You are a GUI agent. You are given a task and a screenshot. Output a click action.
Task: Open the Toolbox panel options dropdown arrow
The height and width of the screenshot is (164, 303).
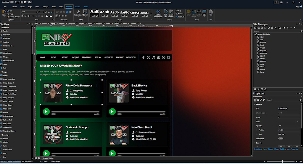click(x=27, y=24)
